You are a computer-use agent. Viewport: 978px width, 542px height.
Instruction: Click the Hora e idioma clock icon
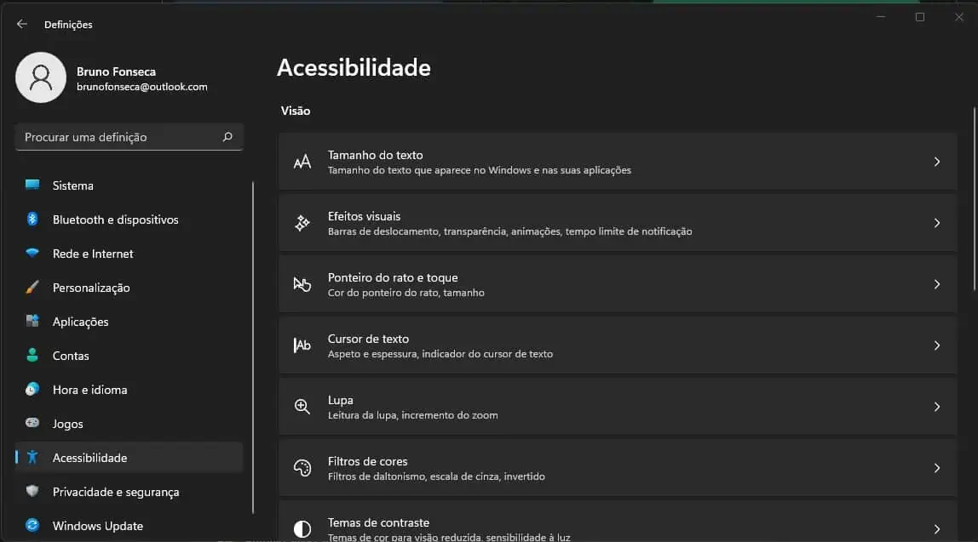(x=32, y=390)
